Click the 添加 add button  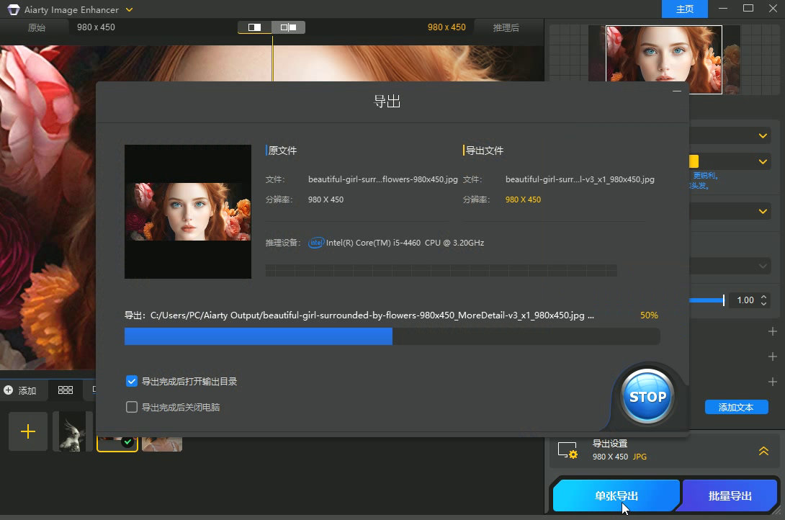click(20, 390)
